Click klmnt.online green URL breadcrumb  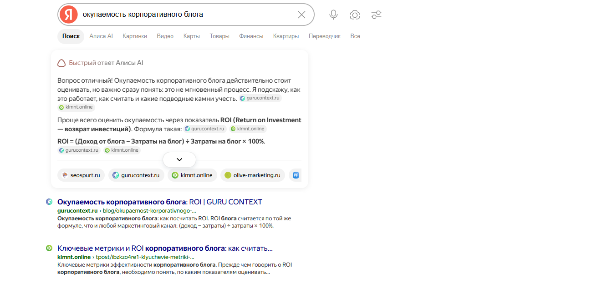[74, 257]
